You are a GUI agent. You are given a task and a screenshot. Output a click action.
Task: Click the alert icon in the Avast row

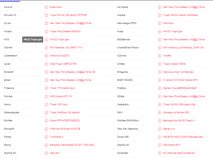coord(160,31)
